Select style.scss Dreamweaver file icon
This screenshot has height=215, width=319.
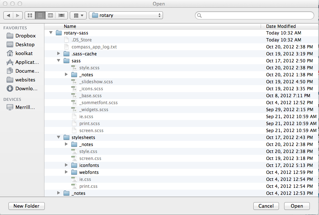[x=74, y=68]
